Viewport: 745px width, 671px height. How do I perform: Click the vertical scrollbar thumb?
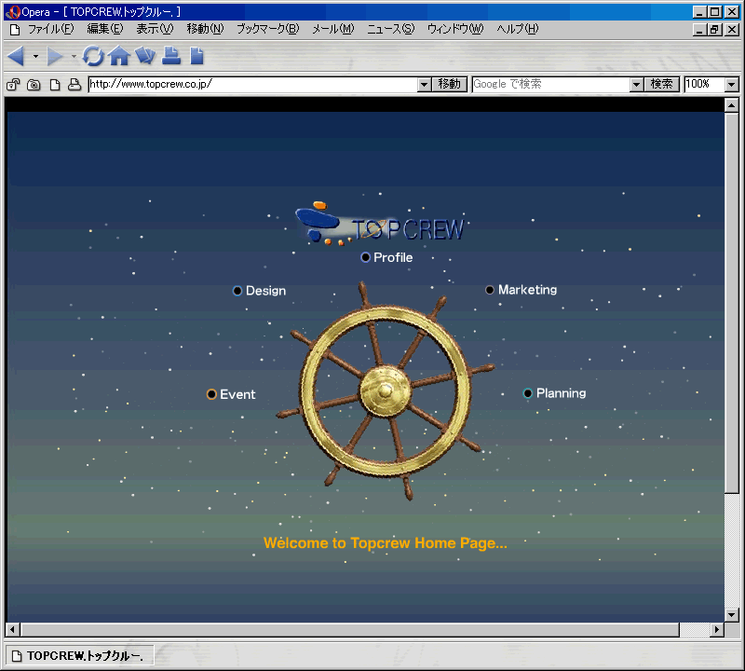tap(732, 303)
